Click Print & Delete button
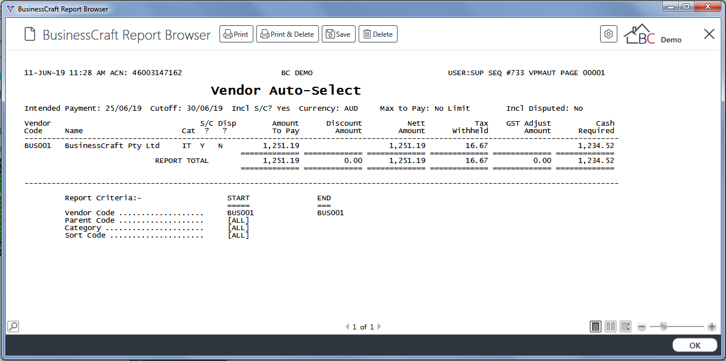Viewport: 726px width, 361px height. [x=287, y=34]
